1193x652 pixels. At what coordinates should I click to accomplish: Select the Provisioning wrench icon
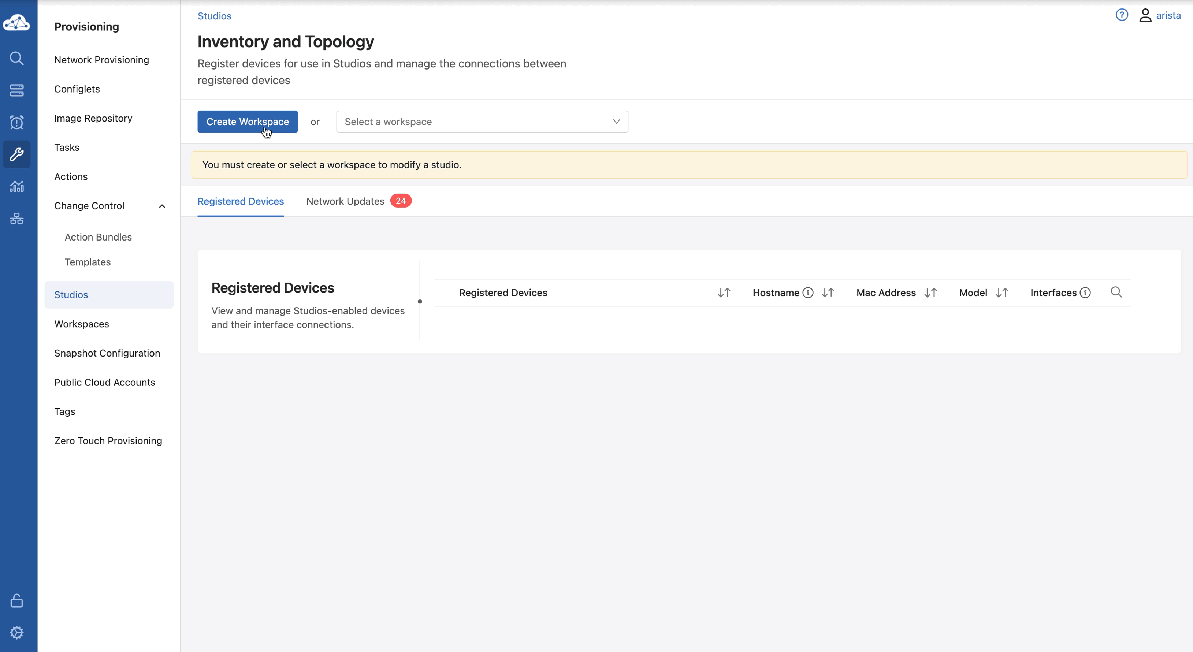pos(17,154)
